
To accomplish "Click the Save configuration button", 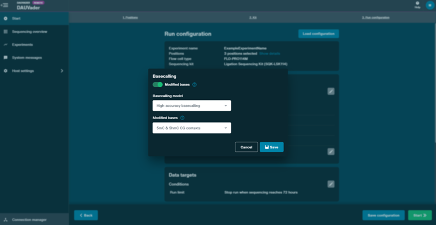I will pos(384,216).
